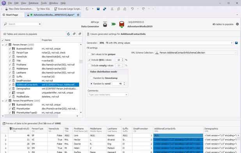Screen dimensions: 241x153
Task: Open the Help menu
Action: (63, 3)
